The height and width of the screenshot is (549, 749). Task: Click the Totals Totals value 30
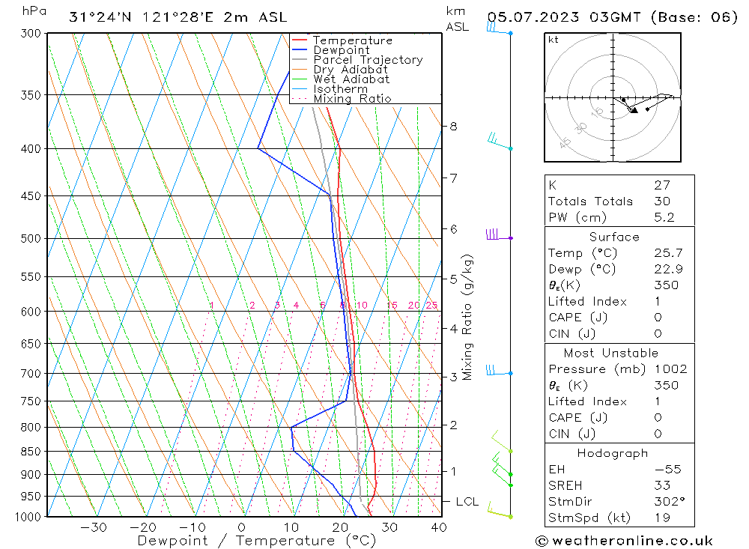(662, 201)
